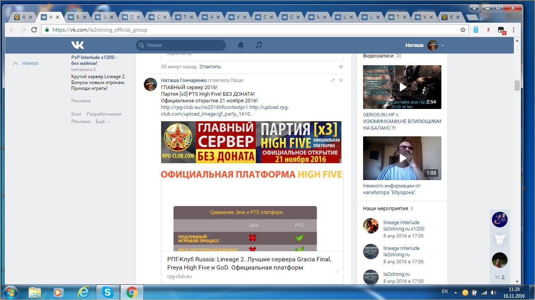Open the la2strong.ru x1200 event
Image resolution: width=535 pixels, height=300 pixels.
point(404,225)
